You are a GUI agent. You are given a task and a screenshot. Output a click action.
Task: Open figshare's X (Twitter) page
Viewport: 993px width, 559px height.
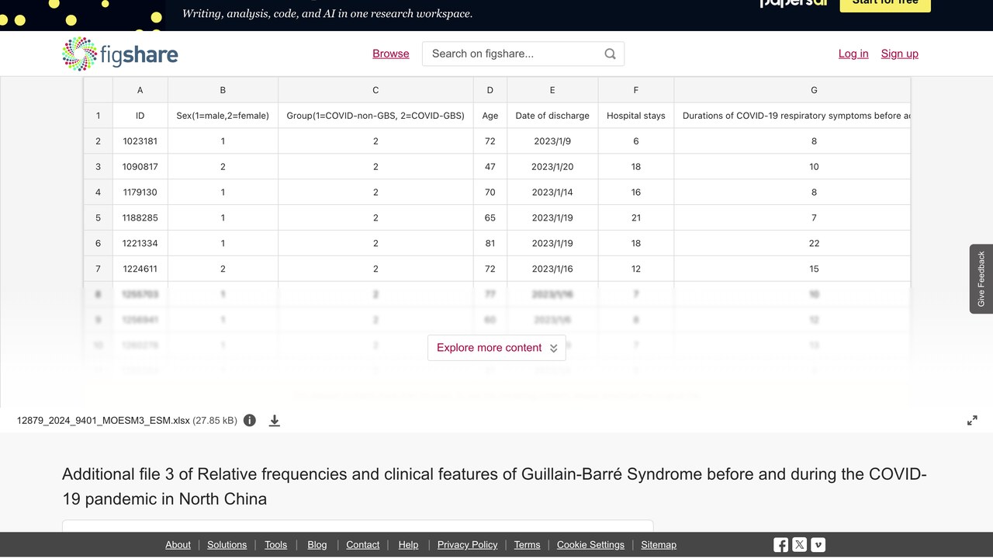799,545
